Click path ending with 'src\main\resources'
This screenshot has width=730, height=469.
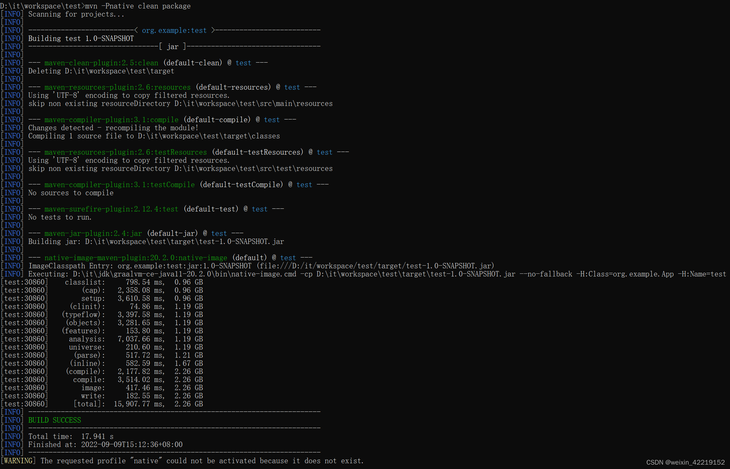click(253, 104)
